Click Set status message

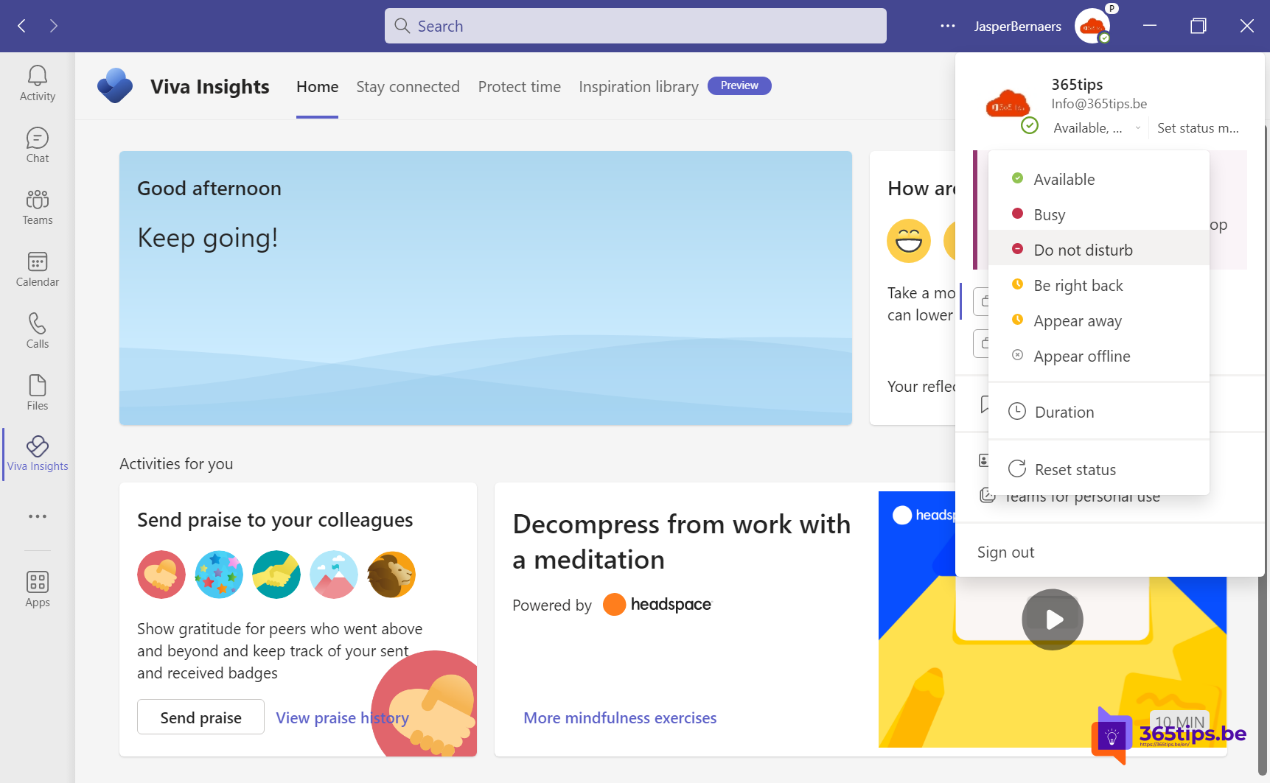coord(1198,128)
